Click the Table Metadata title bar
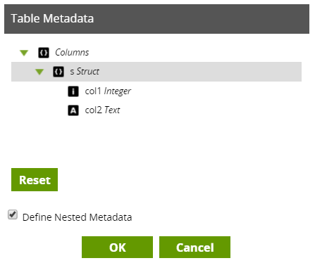The image size is (315, 270). [156, 19]
